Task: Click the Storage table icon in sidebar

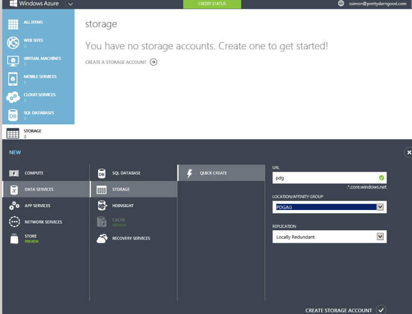Action: (x=13, y=134)
